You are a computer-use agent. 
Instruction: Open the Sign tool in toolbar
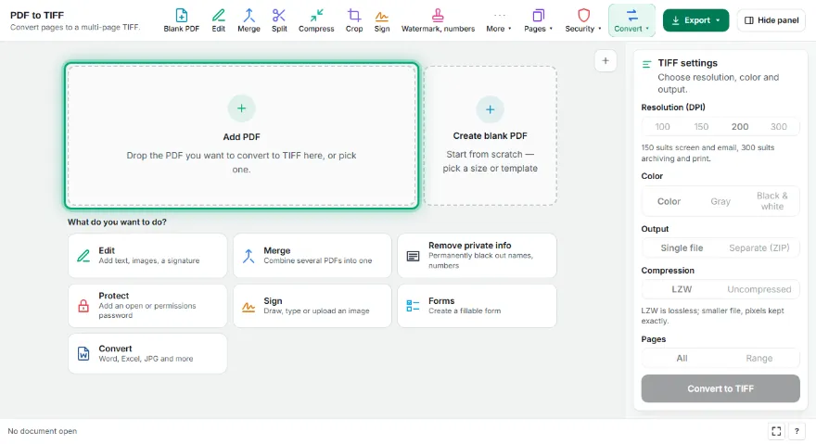[381, 20]
